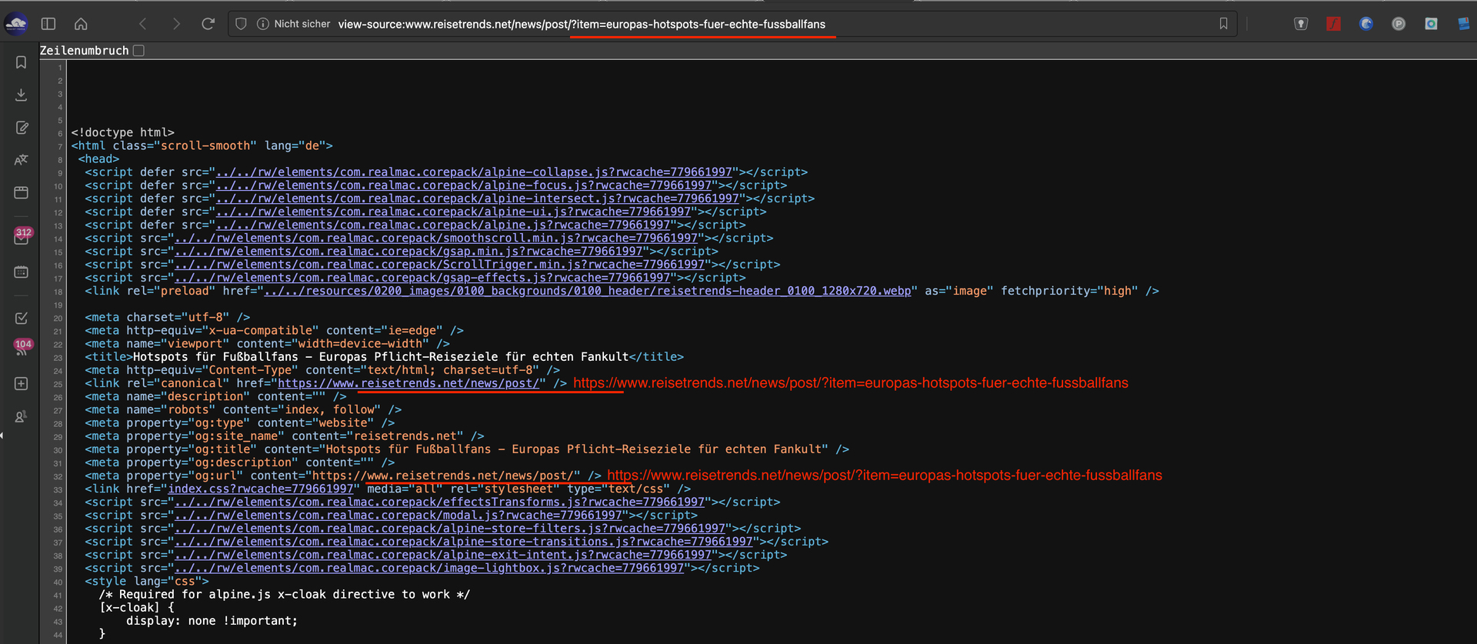Open the effectsTransforms.js script link

439,502
